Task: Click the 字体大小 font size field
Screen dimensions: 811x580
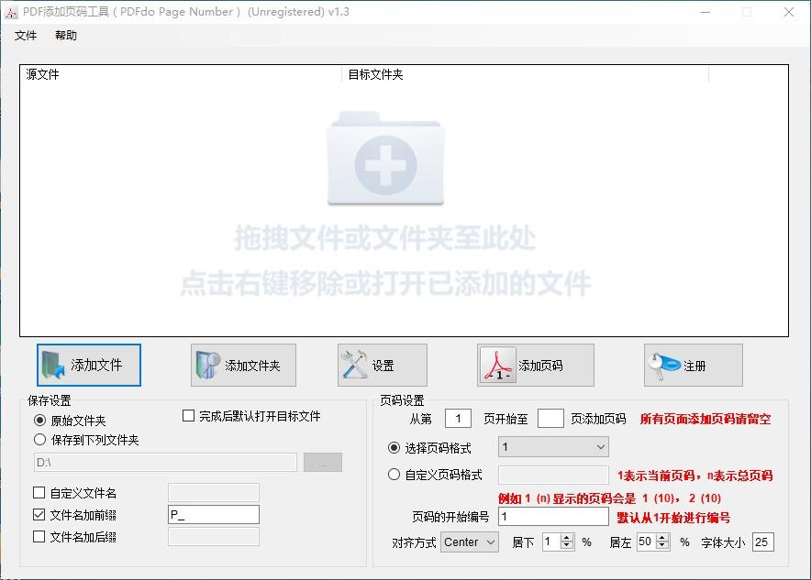Action: click(x=763, y=542)
